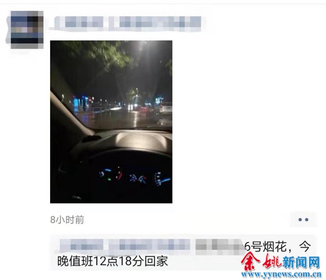Tap the comment line 晚值班12点18分回家
Viewport: 326px width, 280px height.
click(112, 262)
